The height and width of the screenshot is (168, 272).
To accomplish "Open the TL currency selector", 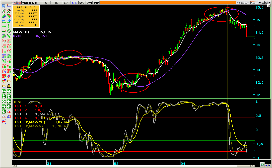I will 56,3.
